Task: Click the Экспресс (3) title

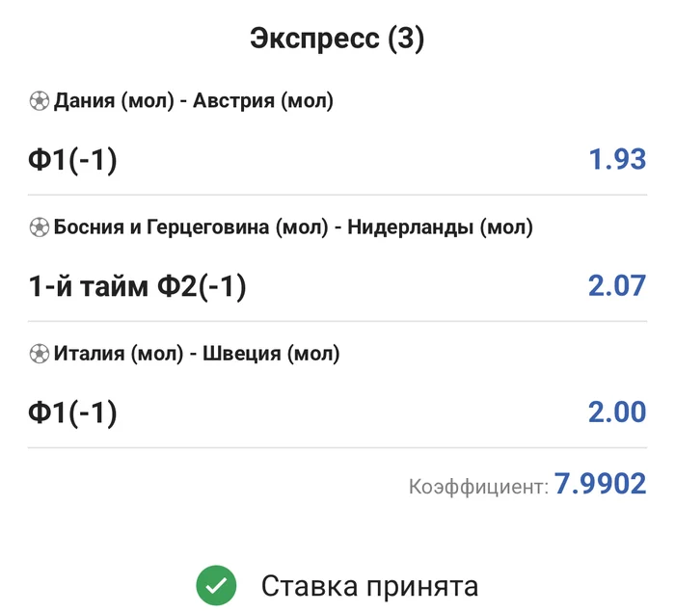Action: pyautogui.click(x=337, y=40)
